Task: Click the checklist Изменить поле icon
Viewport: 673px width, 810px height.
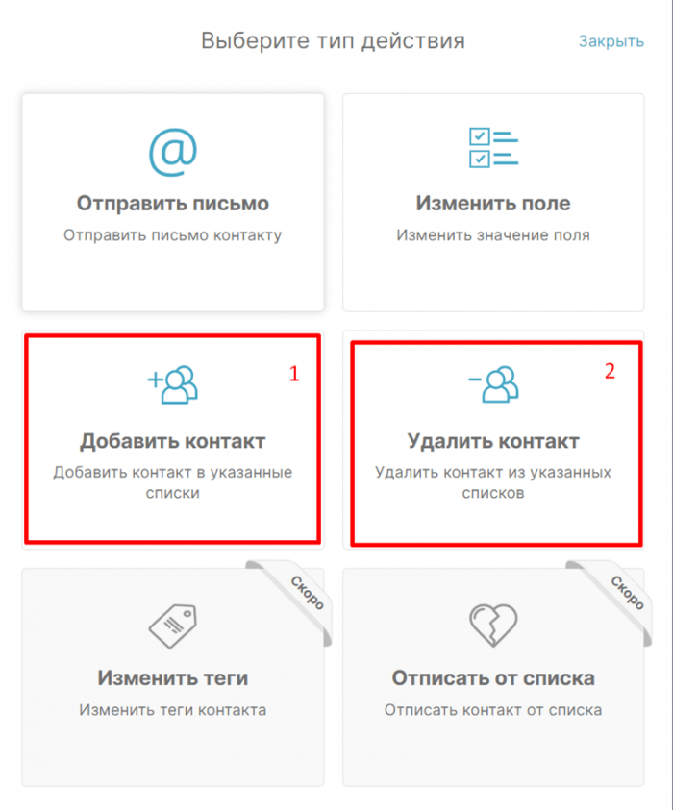Action: pyautogui.click(x=493, y=148)
